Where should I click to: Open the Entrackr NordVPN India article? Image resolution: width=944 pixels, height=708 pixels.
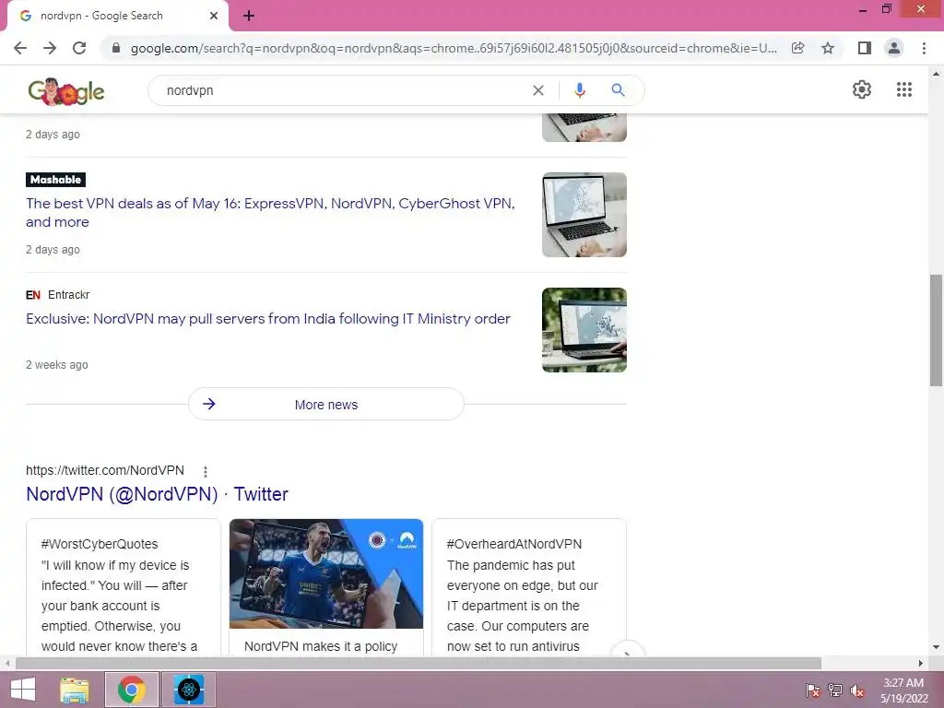click(x=268, y=318)
